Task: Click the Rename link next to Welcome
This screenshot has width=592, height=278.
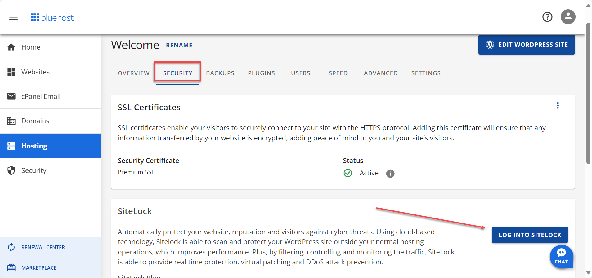Action: click(179, 45)
